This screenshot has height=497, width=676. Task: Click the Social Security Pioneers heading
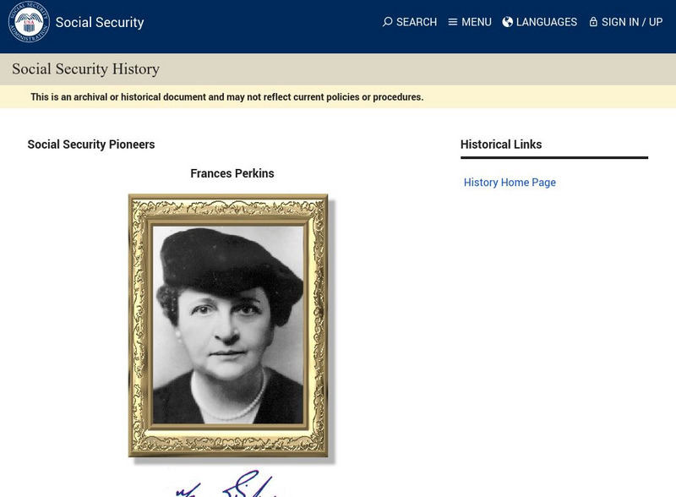click(x=91, y=145)
